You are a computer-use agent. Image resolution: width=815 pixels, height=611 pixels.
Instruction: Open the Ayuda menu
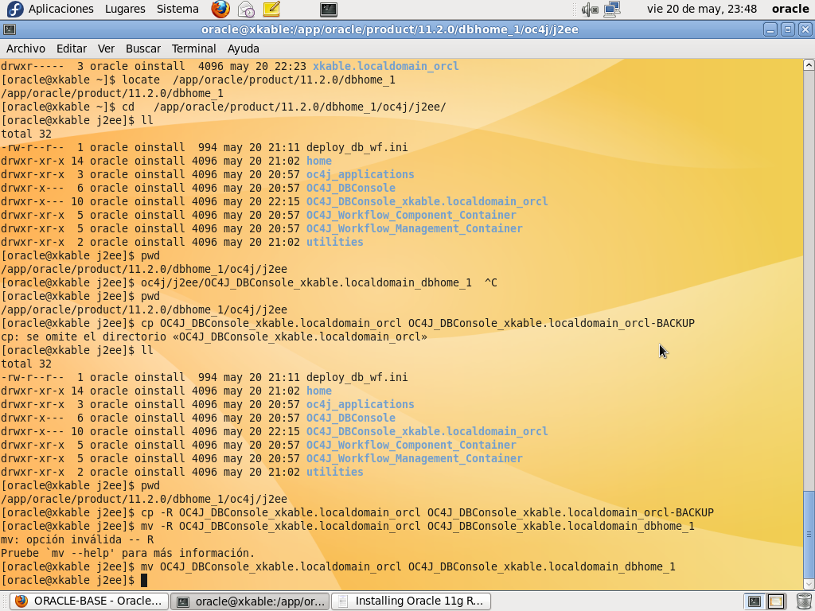tap(244, 49)
